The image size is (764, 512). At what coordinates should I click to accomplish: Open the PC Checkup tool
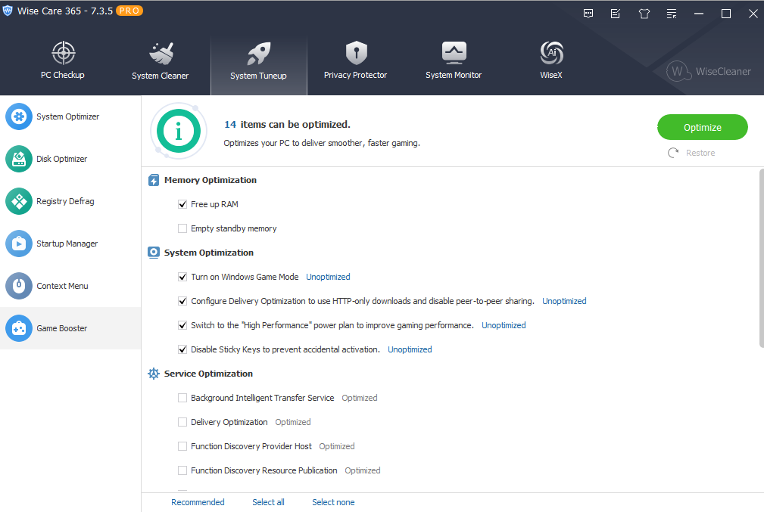click(63, 61)
